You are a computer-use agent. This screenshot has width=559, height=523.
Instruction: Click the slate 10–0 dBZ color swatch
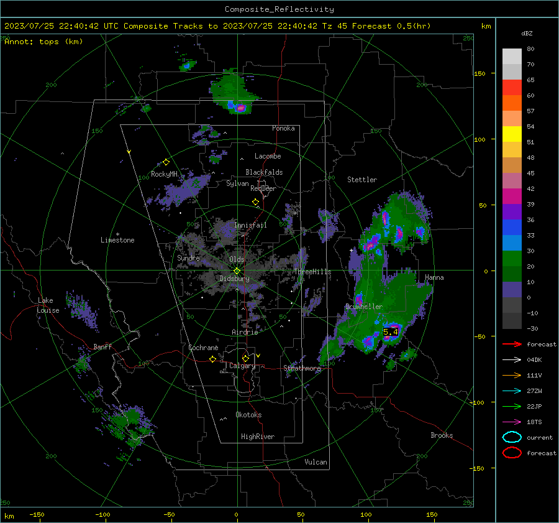(x=512, y=290)
